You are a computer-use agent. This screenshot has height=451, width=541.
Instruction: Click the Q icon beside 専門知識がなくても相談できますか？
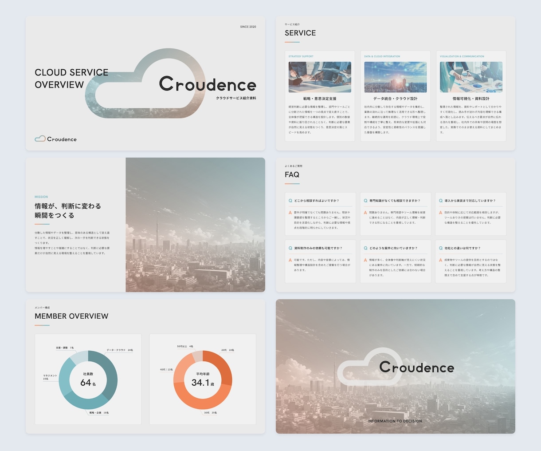pos(365,201)
